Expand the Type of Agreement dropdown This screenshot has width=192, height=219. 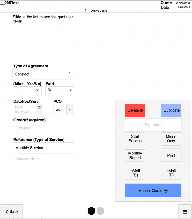(43, 74)
